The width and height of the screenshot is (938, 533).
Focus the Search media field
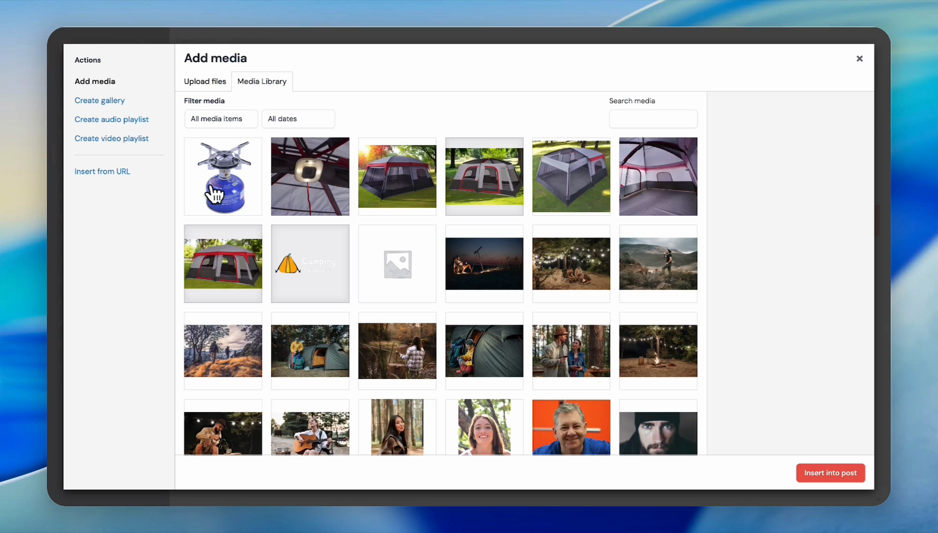click(653, 119)
